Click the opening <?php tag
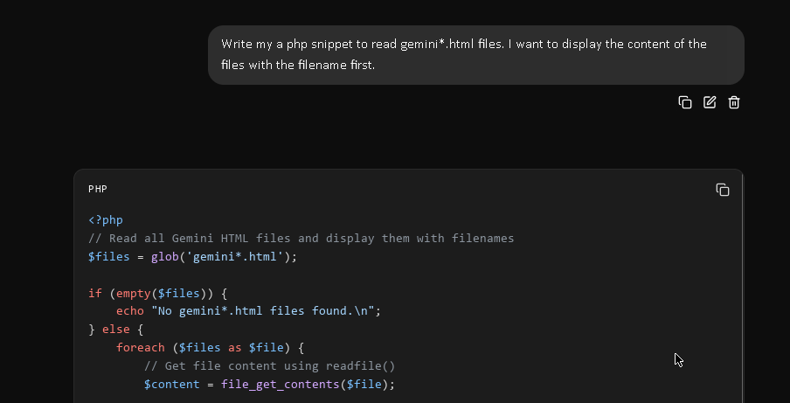790x403 pixels. tap(106, 220)
